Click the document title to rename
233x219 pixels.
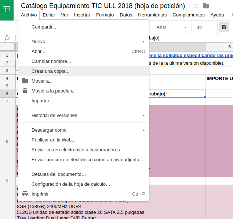click(x=103, y=5)
